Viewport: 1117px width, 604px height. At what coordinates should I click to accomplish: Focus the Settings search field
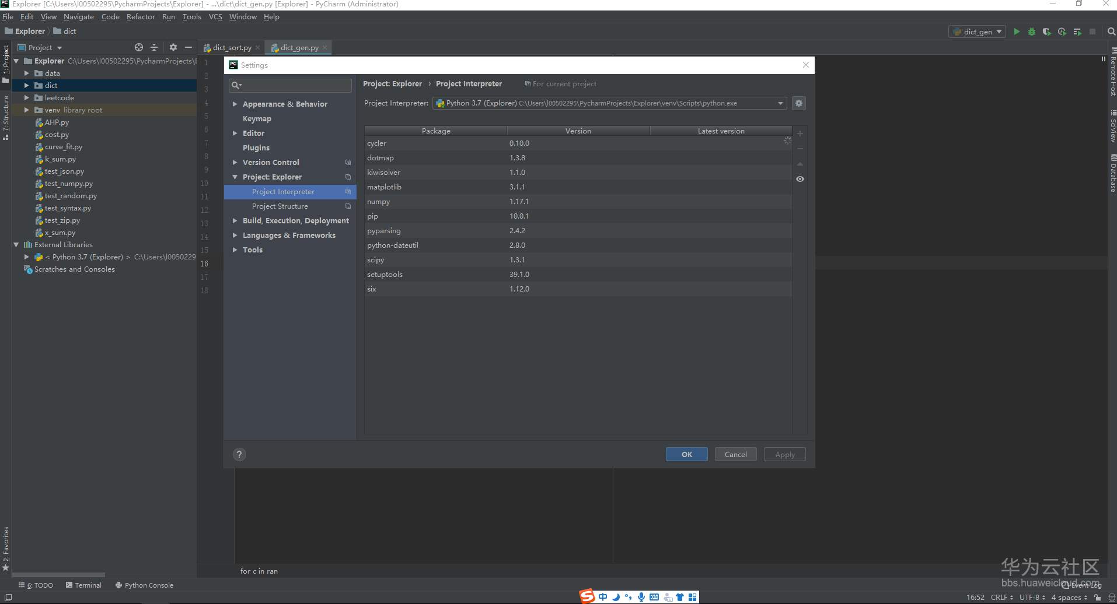coord(291,85)
